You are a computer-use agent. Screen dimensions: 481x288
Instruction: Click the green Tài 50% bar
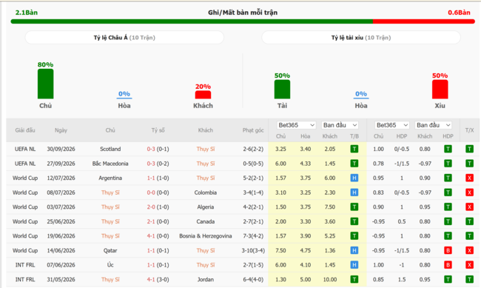click(x=282, y=90)
